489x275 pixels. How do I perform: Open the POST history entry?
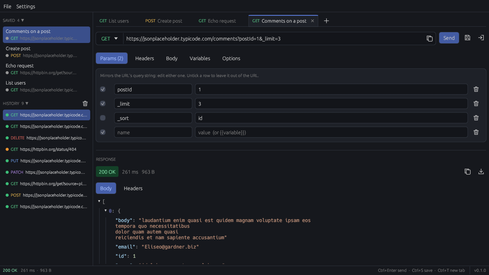pyautogui.click(x=47, y=195)
